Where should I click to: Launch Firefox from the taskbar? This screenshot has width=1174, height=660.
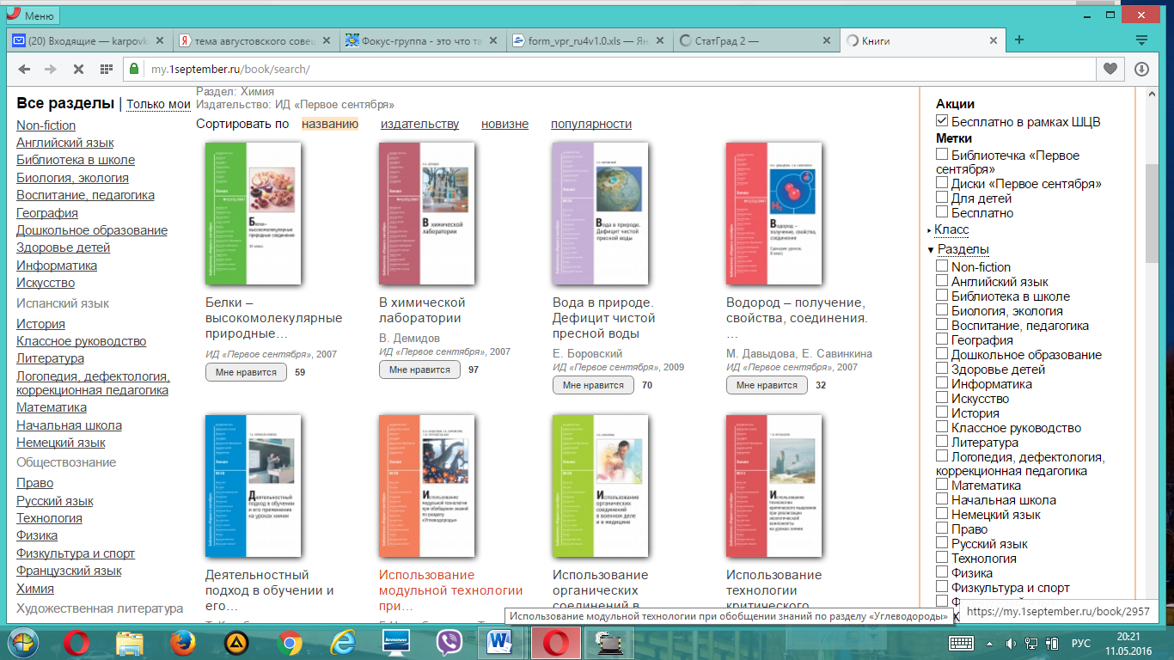tap(181, 642)
